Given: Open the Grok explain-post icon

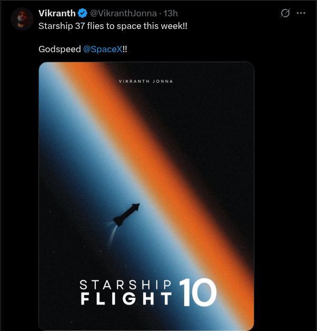Looking at the screenshot, I should [285, 13].
